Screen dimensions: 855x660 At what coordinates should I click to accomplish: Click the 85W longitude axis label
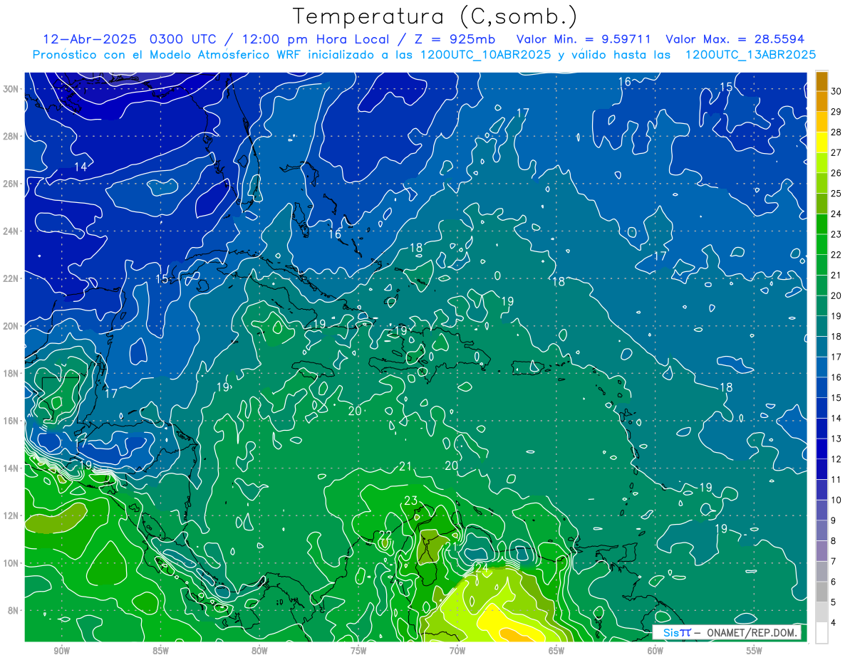coord(160,651)
